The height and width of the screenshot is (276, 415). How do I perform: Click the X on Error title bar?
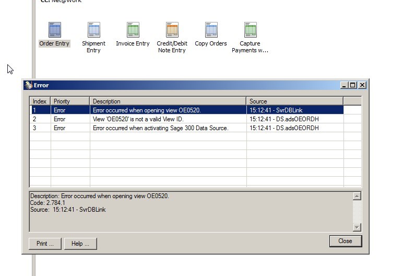(x=362, y=85)
